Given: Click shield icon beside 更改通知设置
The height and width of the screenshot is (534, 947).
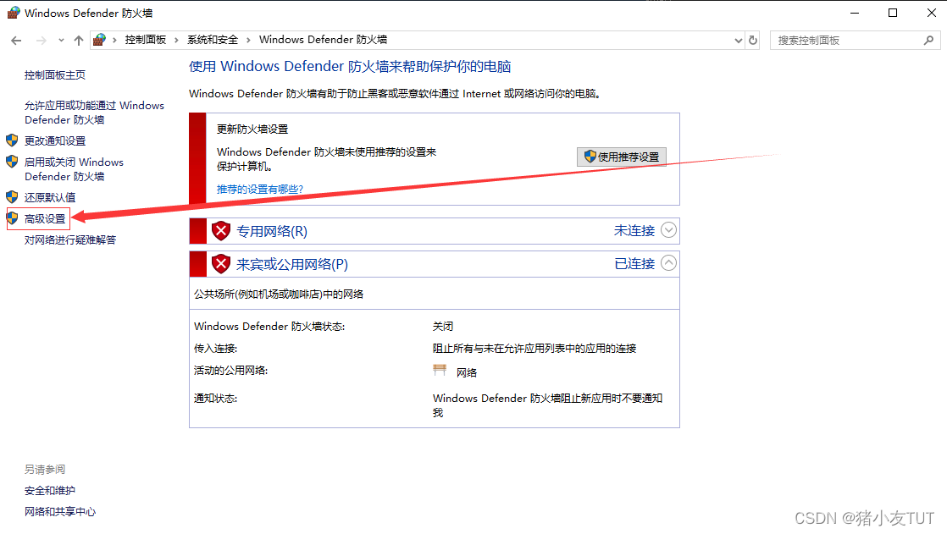Looking at the screenshot, I should (x=12, y=140).
